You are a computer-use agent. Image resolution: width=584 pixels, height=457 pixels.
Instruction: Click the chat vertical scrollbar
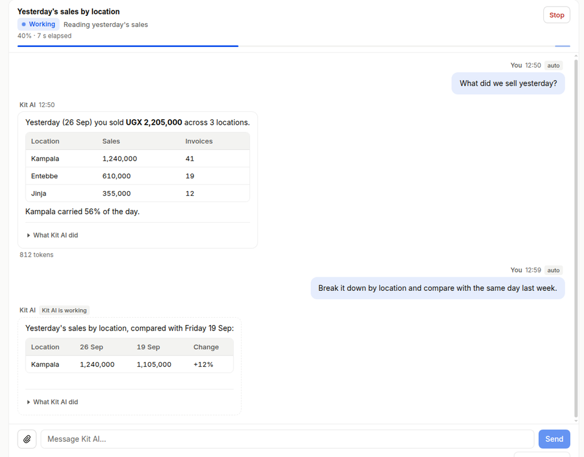[x=576, y=239]
